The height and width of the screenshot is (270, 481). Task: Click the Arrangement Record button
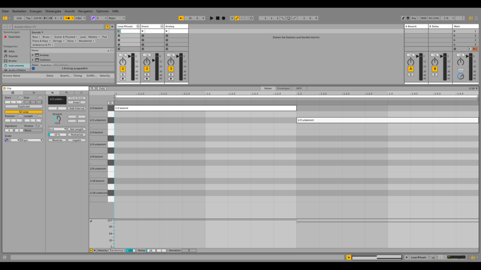click(224, 18)
